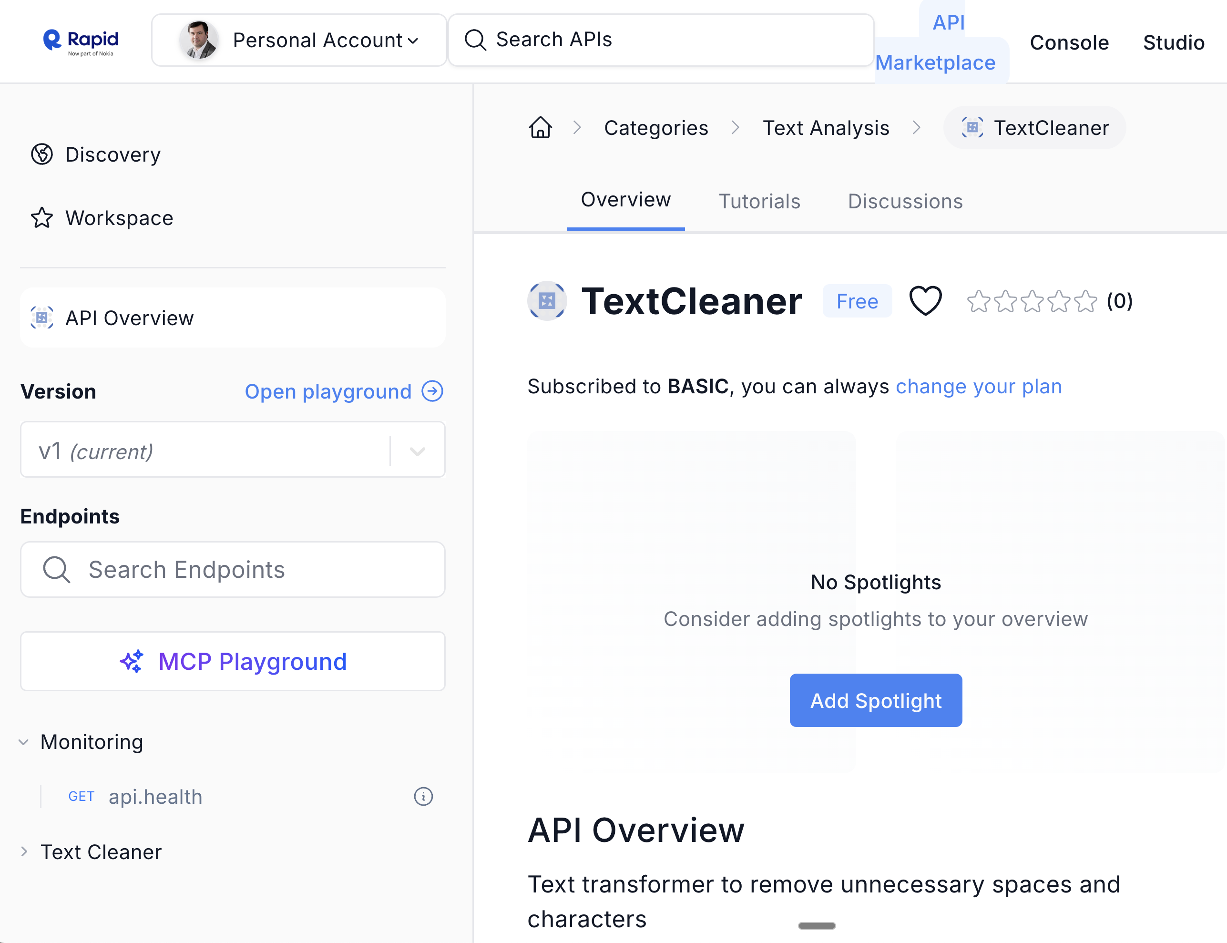Switch to the Discussions tab
This screenshot has height=943, width=1227.
pyautogui.click(x=905, y=202)
